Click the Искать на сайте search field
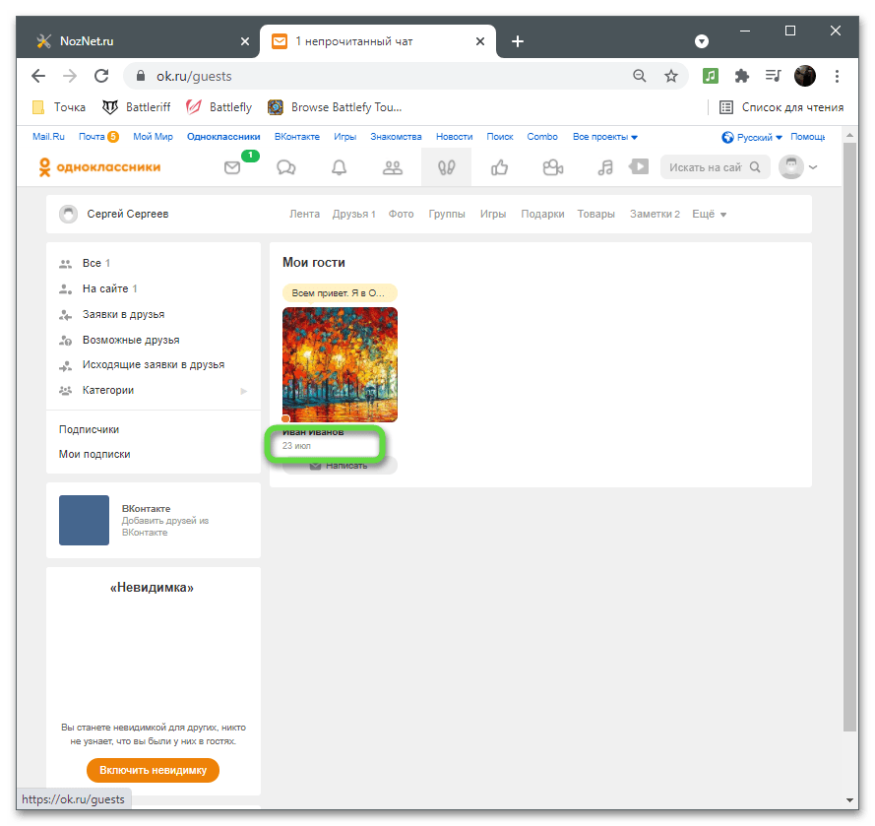 coord(706,167)
